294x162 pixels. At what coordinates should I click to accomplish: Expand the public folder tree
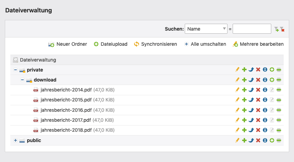click(x=16, y=140)
